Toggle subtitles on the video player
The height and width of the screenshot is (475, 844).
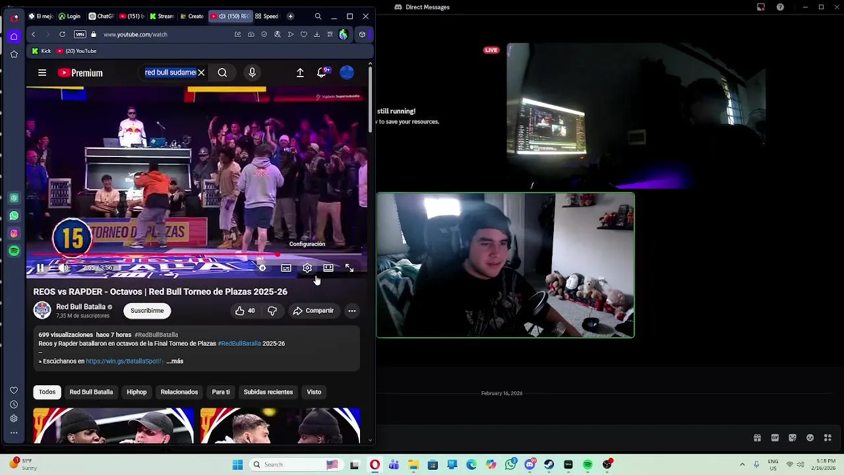pyautogui.click(x=286, y=268)
